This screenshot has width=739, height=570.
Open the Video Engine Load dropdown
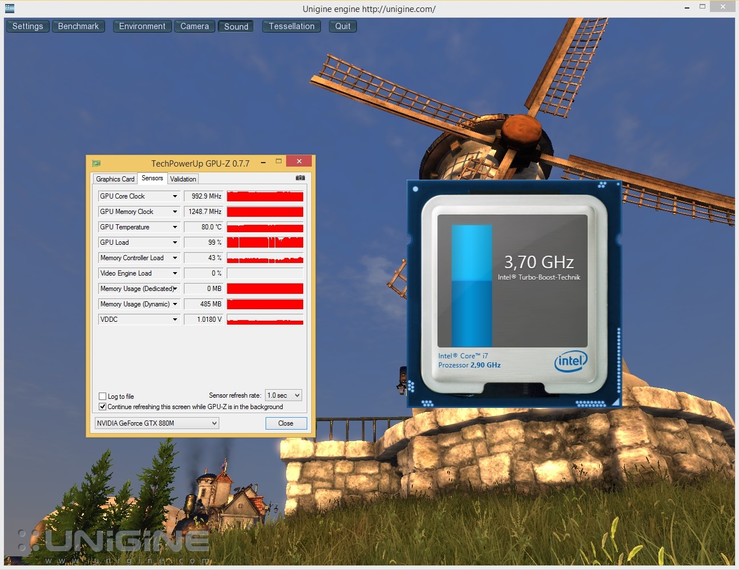click(x=175, y=273)
